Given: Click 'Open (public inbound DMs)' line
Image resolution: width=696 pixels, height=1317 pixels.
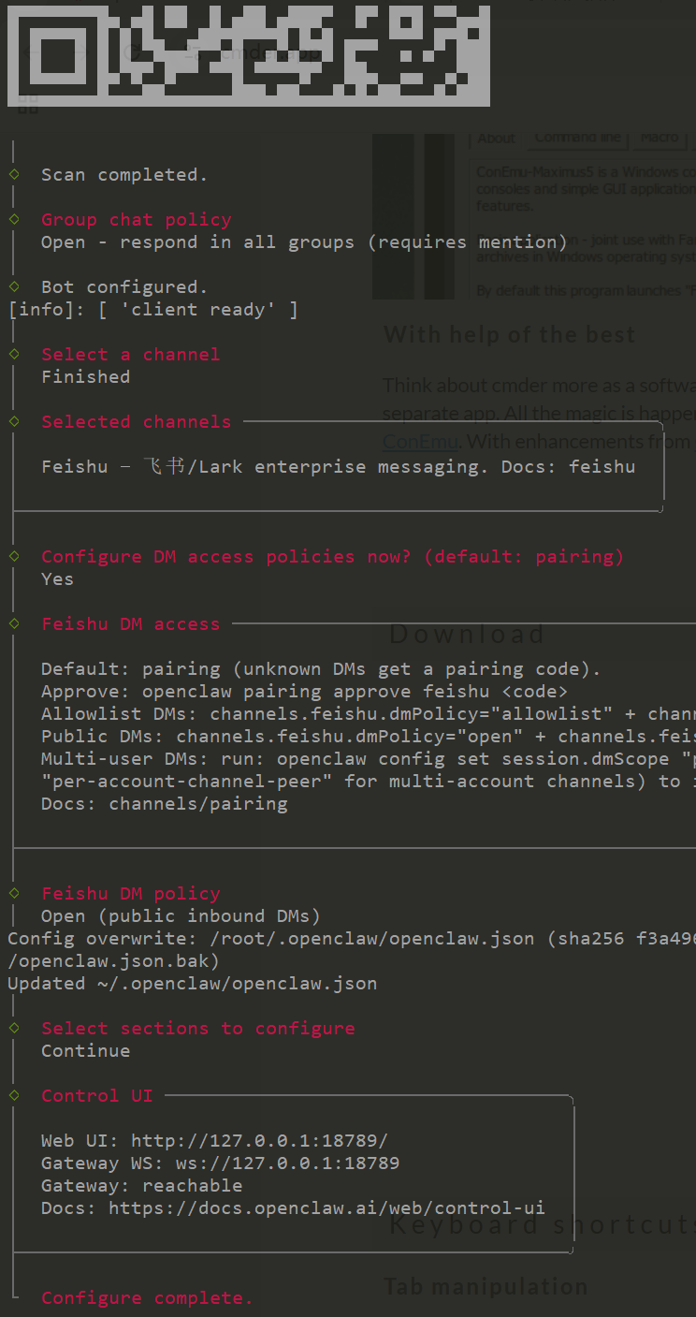Looking at the screenshot, I should pos(181,916).
